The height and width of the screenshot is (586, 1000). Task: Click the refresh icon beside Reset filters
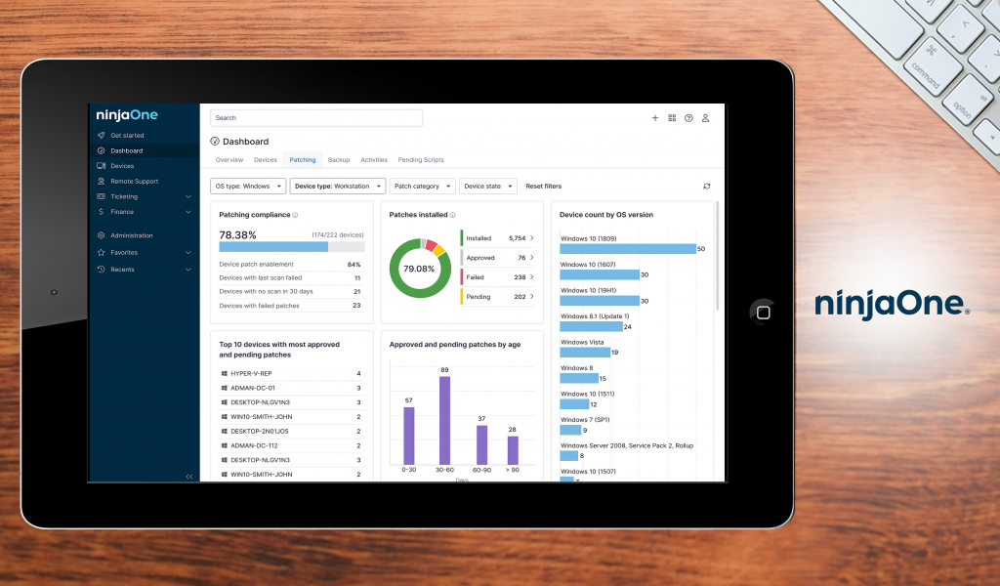coord(706,186)
